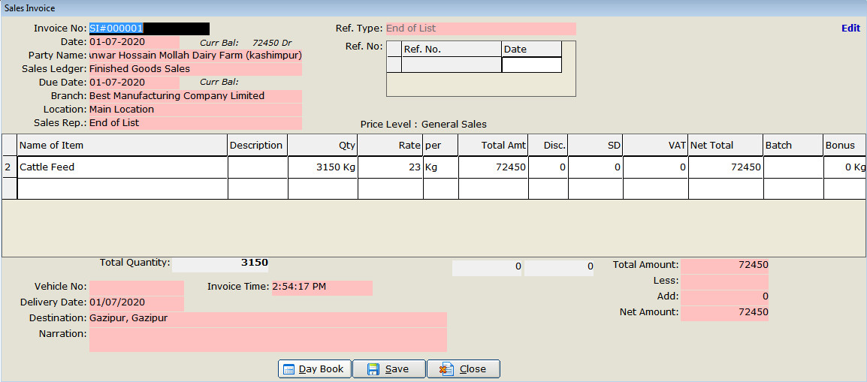
Task: Click the Location field
Action: (195, 110)
